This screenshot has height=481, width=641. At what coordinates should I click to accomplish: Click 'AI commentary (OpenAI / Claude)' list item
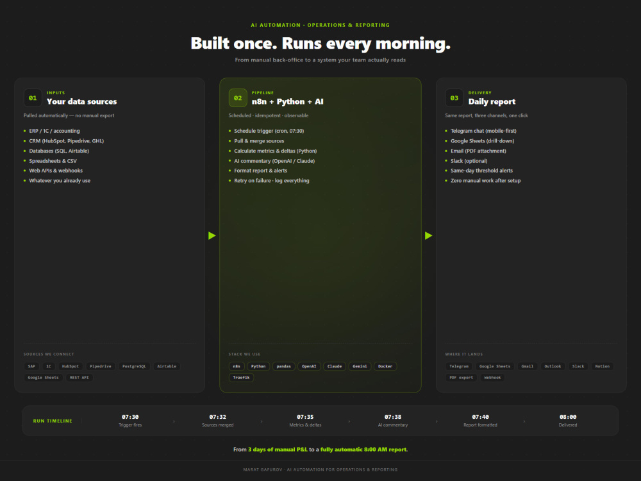[x=274, y=161]
